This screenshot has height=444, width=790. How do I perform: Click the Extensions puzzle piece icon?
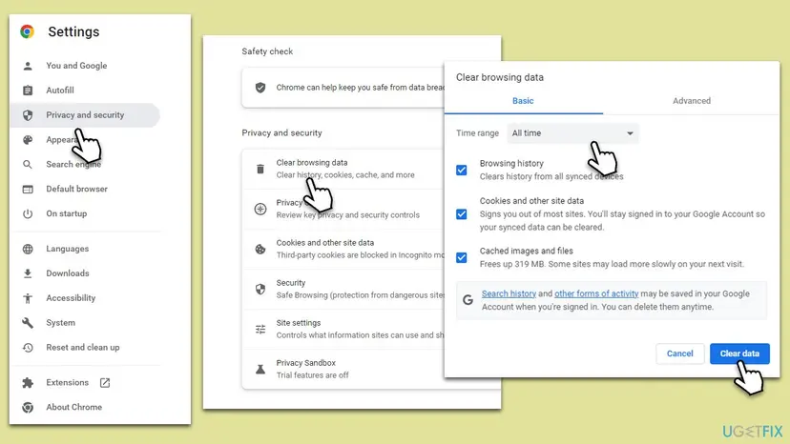coord(28,383)
